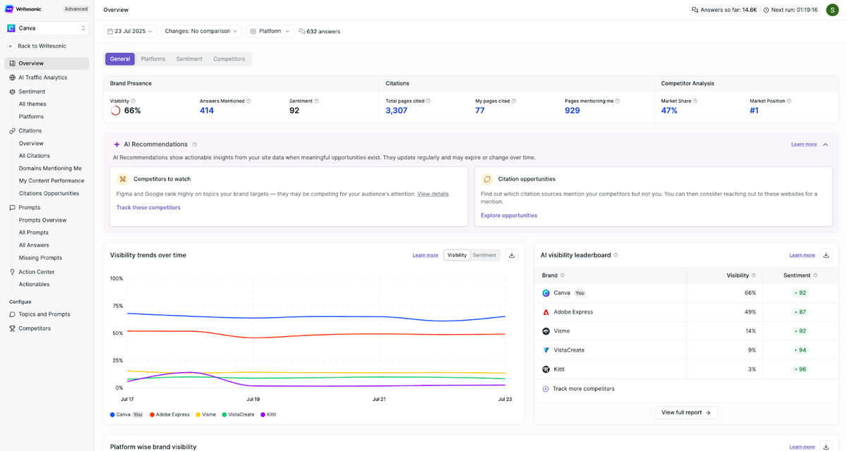Image resolution: width=847 pixels, height=451 pixels.
Task: Open the 23 Jul 2025 date picker
Action: (131, 31)
